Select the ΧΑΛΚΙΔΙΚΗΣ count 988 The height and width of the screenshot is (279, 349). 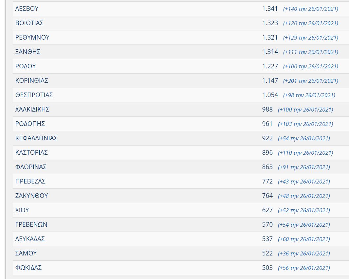coord(267,110)
